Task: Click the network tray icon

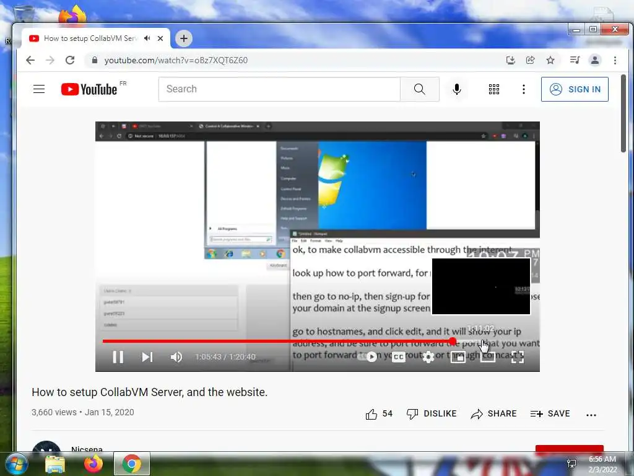Action: click(571, 464)
